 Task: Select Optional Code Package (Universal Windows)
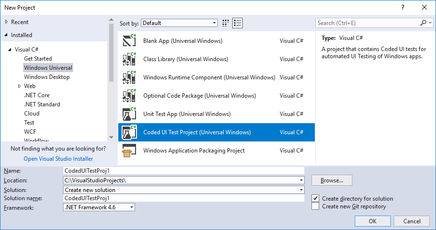coord(216,95)
